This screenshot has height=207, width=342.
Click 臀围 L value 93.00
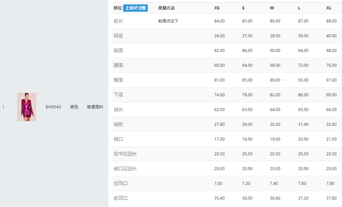click(303, 80)
